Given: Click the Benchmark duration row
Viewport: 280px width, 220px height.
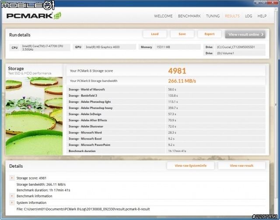Looking at the screenshot, I should pos(166,151).
